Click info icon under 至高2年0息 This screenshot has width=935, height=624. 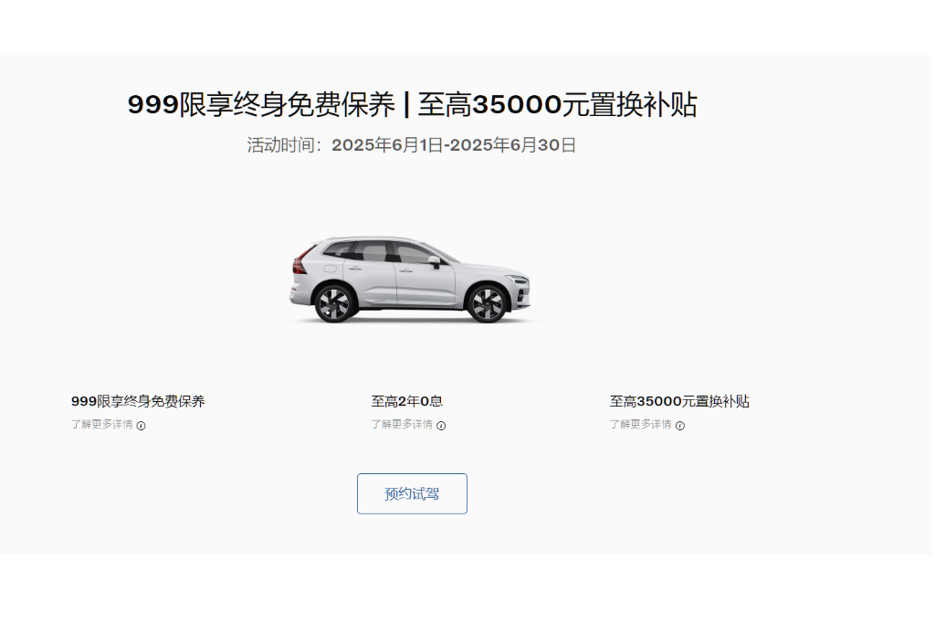(441, 426)
